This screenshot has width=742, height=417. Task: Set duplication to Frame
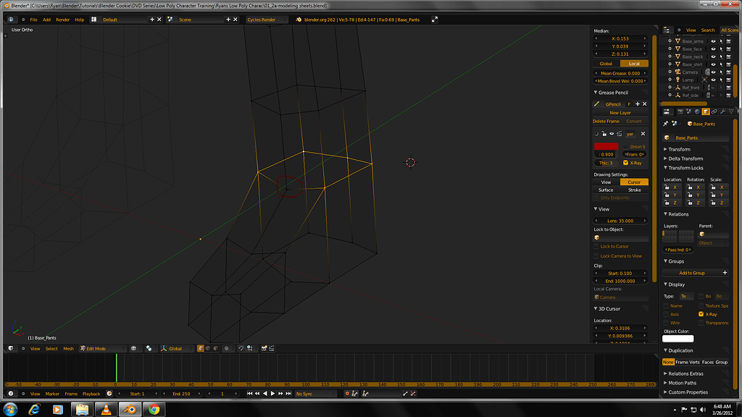681,362
